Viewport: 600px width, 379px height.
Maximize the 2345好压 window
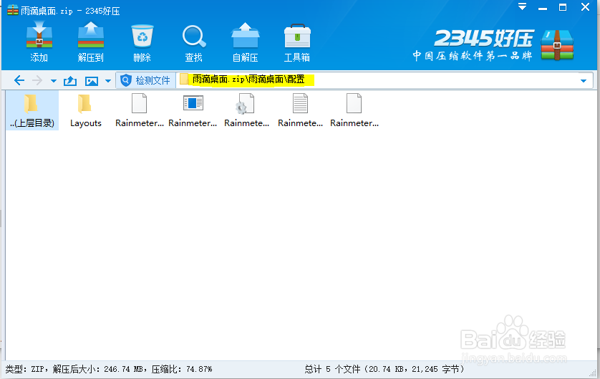(x=563, y=7)
